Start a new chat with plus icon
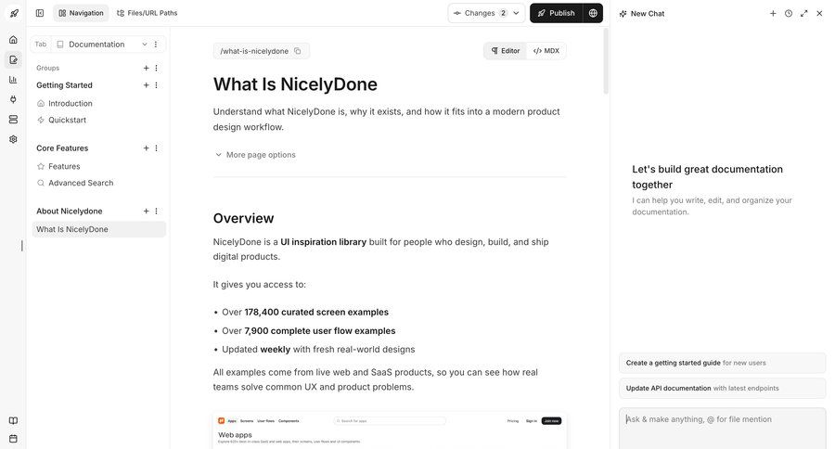Image resolution: width=835 pixels, height=449 pixels. point(773,13)
